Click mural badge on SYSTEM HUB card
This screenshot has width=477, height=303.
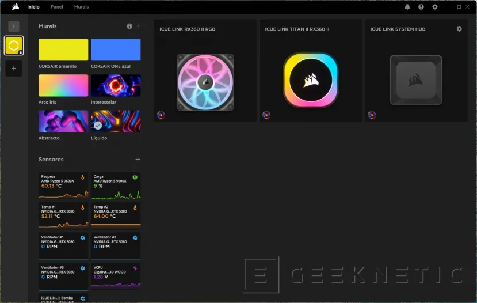372,115
